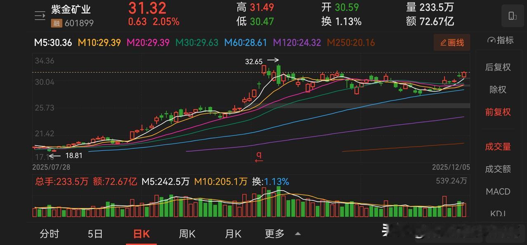Tap the 25.73 price axis label
Screen dimensions: 527x245
coord(45,108)
